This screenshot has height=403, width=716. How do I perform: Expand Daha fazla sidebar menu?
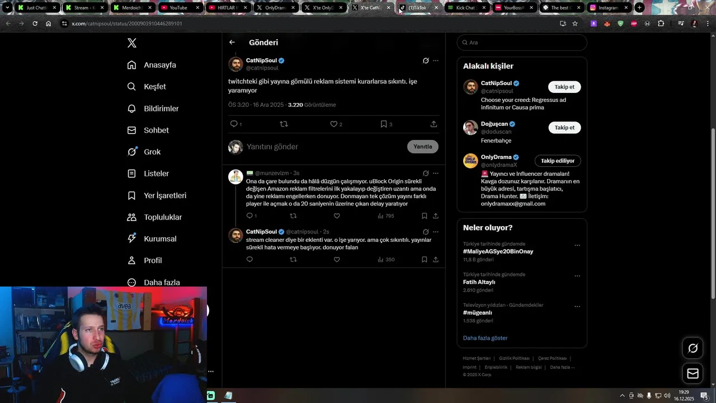click(153, 282)
